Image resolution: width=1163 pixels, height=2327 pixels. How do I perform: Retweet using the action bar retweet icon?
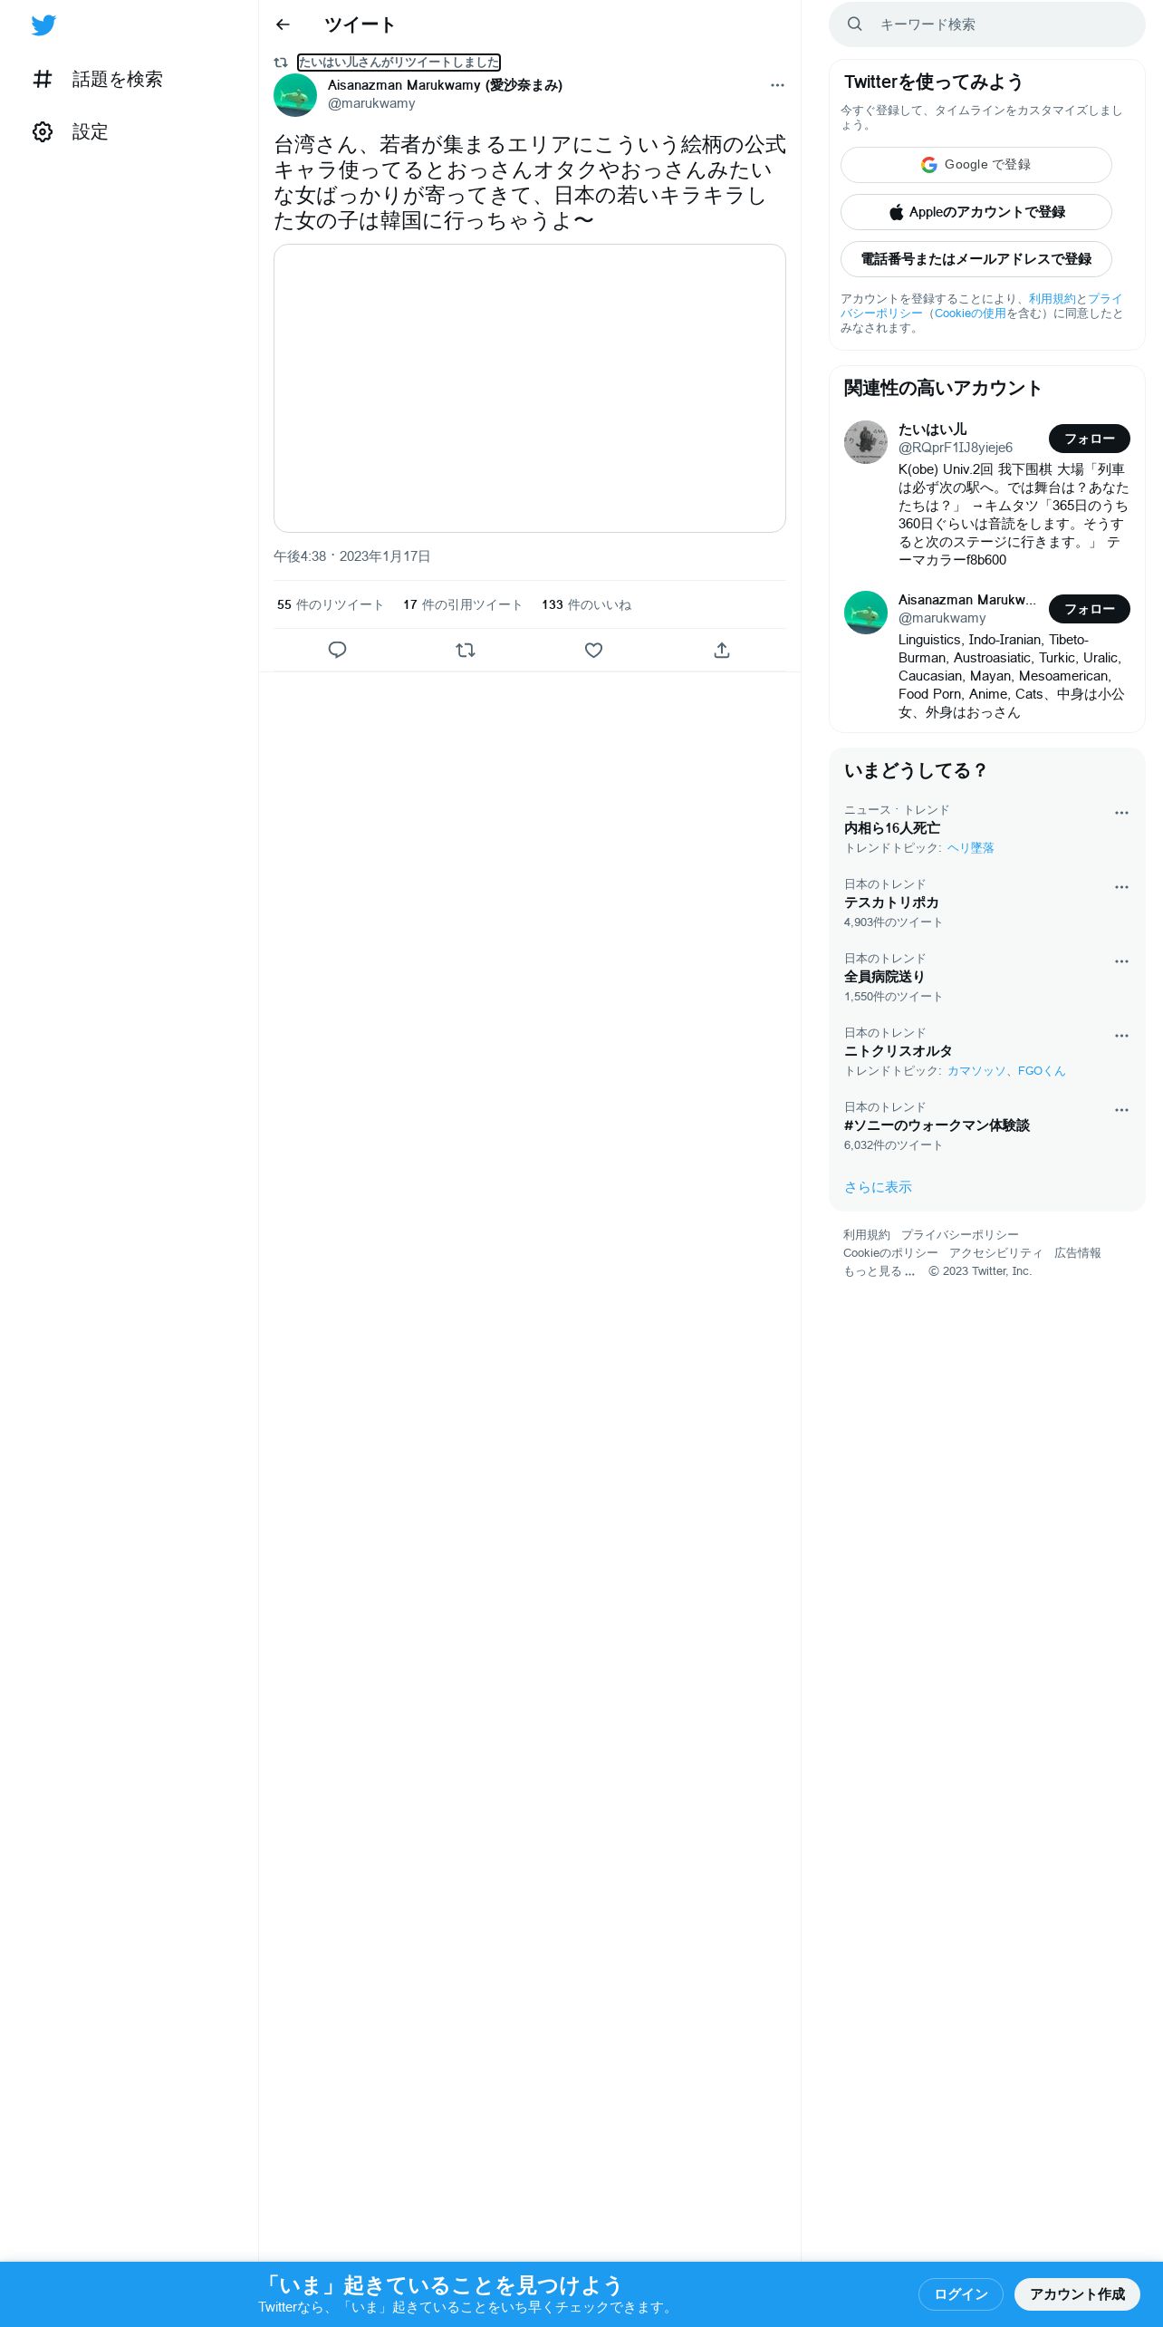[x=466, y=650]
